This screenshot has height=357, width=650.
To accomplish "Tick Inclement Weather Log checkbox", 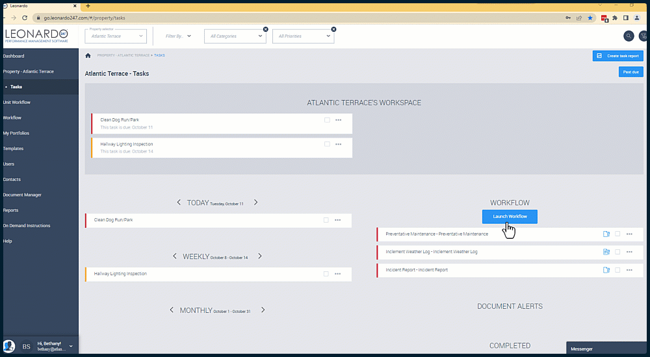I will (617, 252).
